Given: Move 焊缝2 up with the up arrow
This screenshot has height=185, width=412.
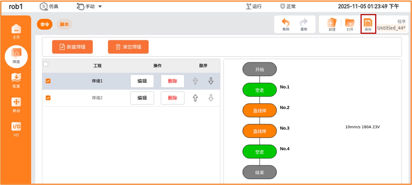Looking at the screenshot, I should point(195,98).
